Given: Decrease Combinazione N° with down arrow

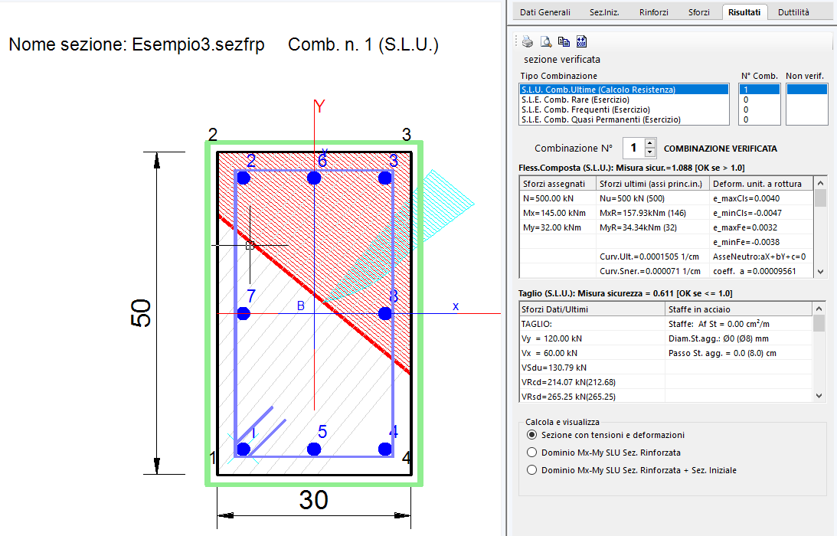Looking at the screenshot, I should (x=649, y=152).
